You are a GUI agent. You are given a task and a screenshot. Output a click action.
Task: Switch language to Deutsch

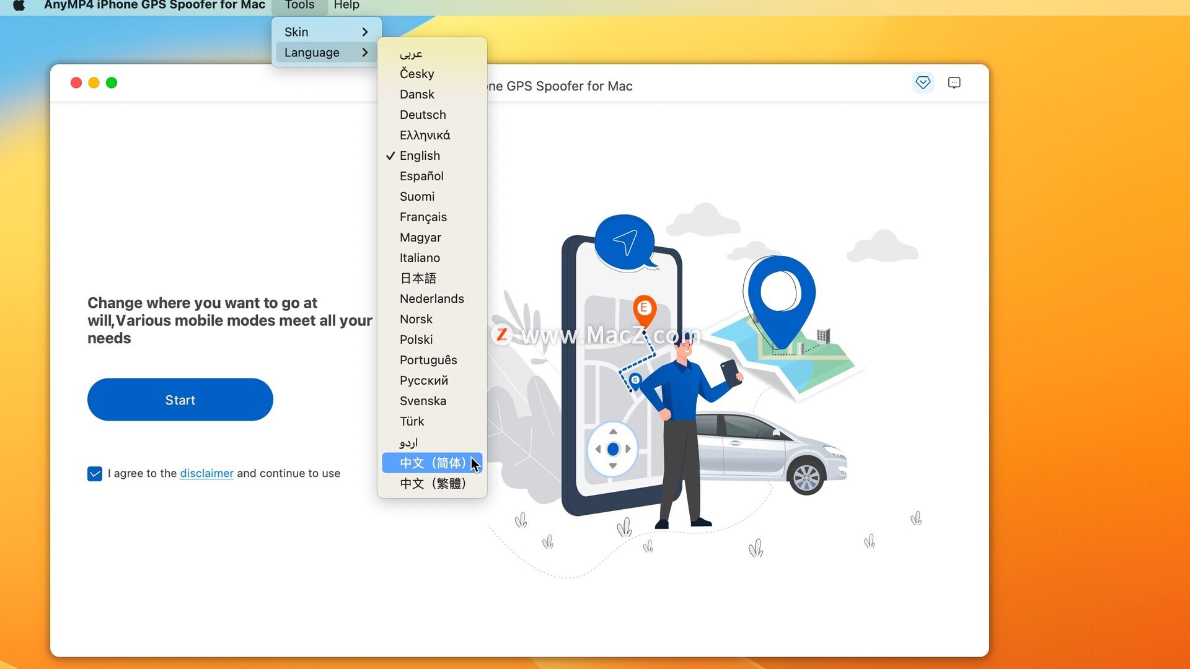point(432,115)
